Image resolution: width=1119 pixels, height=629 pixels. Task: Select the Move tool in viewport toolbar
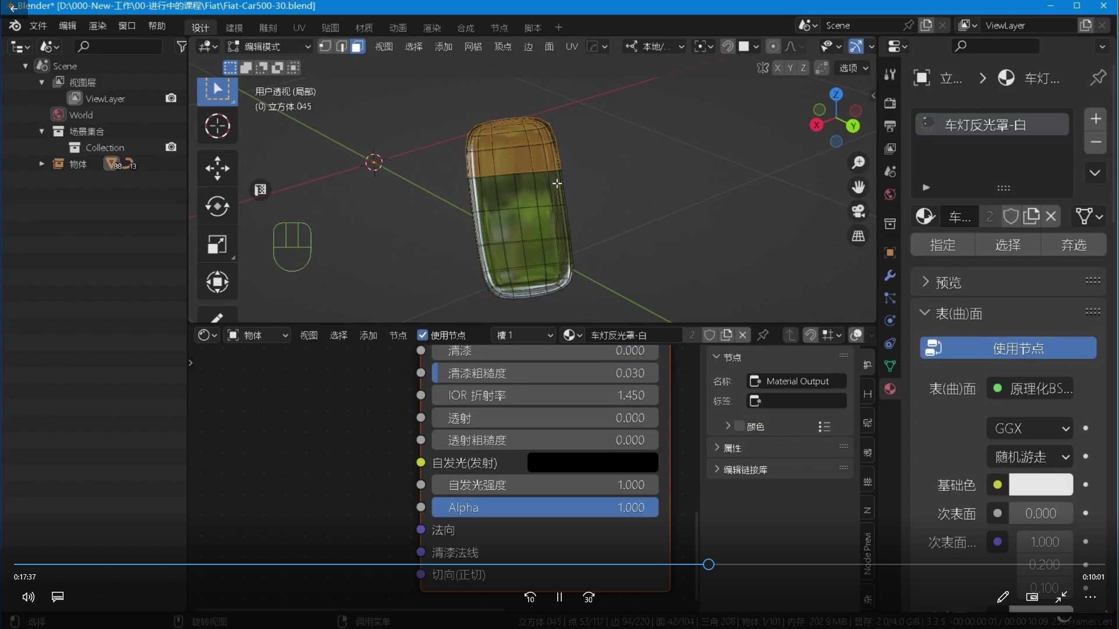pyautogui.click(x=217, y=168)
